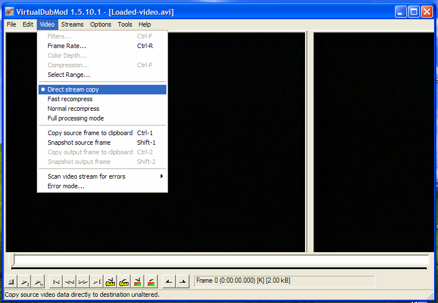Image resolution: width=438 pixels, height=303 pixels.
Task: Open the Tools menu
Action: pyautogui.click(x=125, y=24)
